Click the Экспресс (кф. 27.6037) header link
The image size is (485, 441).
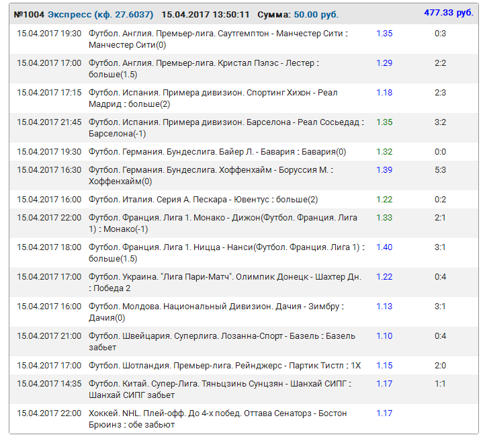[x=101, y=15]
